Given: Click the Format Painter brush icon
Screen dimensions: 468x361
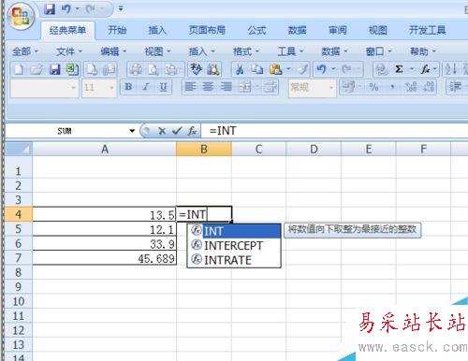Looking at the screenshot, I should click(x=302, y=69).
